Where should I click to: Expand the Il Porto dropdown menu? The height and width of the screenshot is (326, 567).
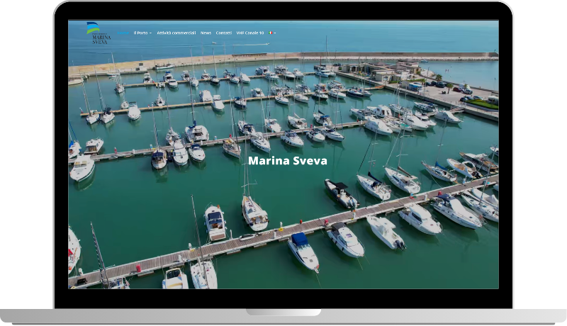[142, 33]
